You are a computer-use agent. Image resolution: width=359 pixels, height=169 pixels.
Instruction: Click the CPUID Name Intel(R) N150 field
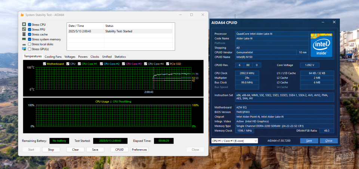point(272,57)
